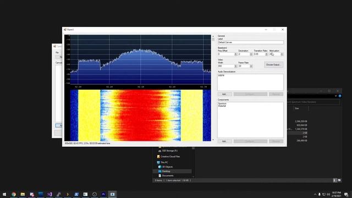Switch Explorer to details view icon

tap(335, 180)
